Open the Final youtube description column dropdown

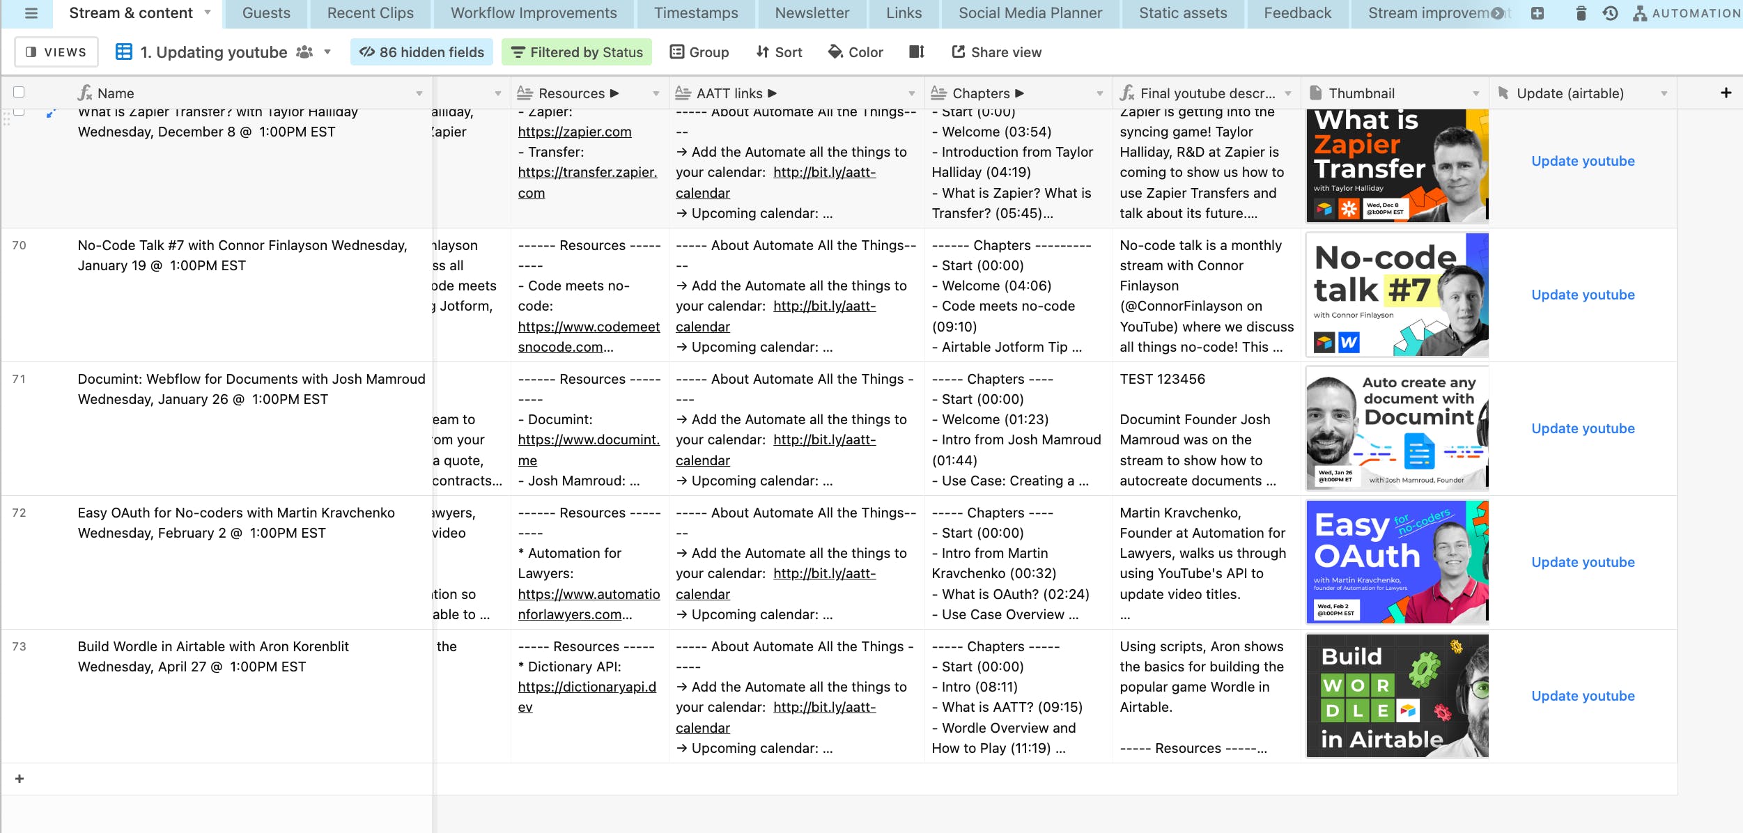tap(1288, 93)
